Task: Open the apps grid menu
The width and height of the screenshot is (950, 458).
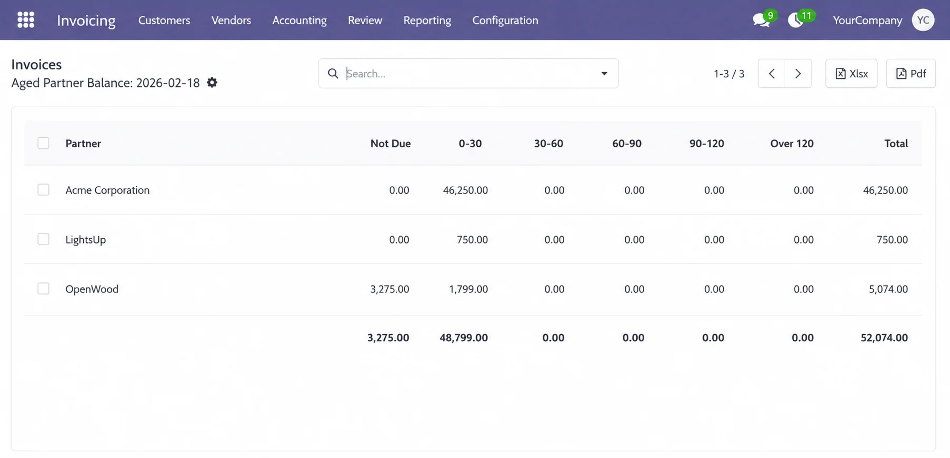Action: tap(26, 20)
